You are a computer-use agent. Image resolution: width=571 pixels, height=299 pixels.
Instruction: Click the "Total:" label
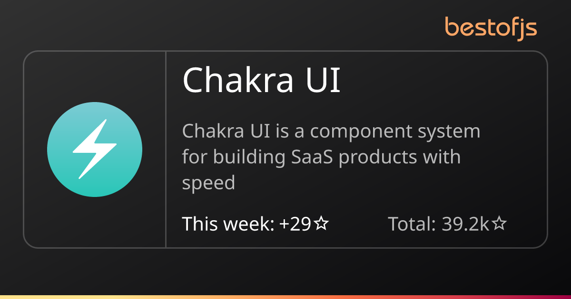[x=412, y=223]
